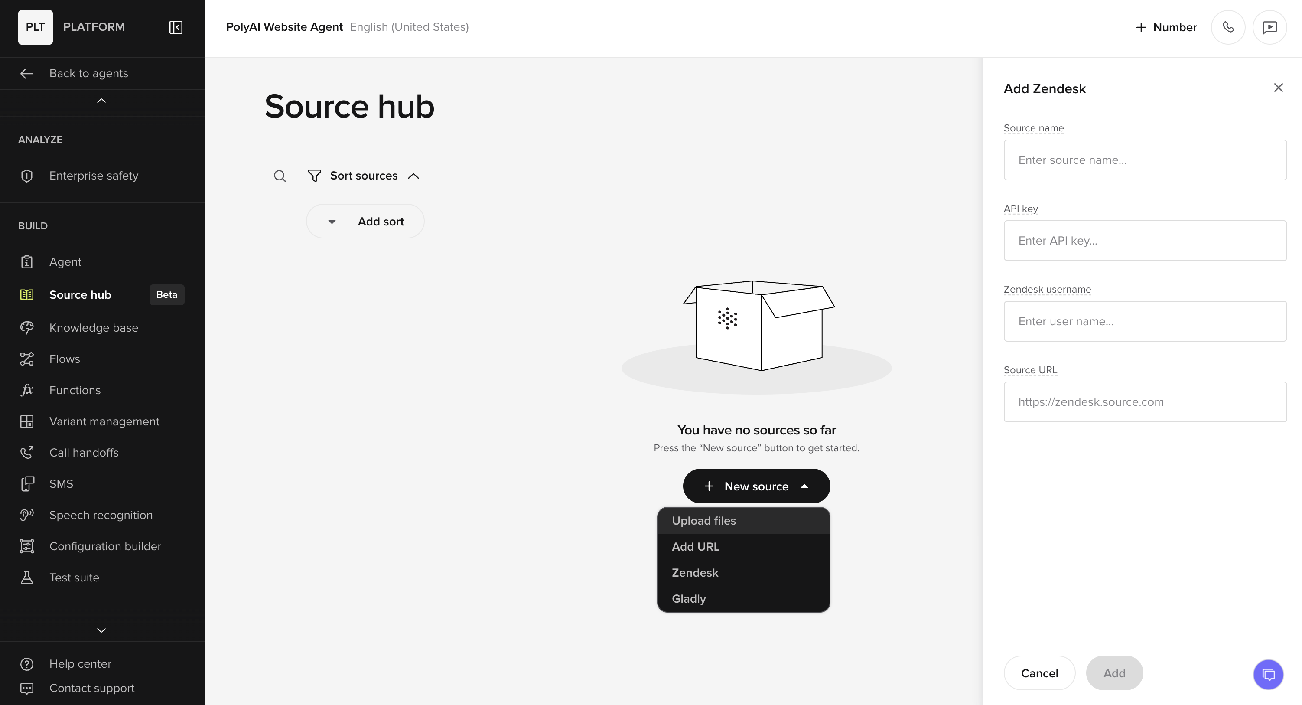Collapse the sidebar with the panel toggle
This screenshot has width=1302, height=705.
point(175,27)
